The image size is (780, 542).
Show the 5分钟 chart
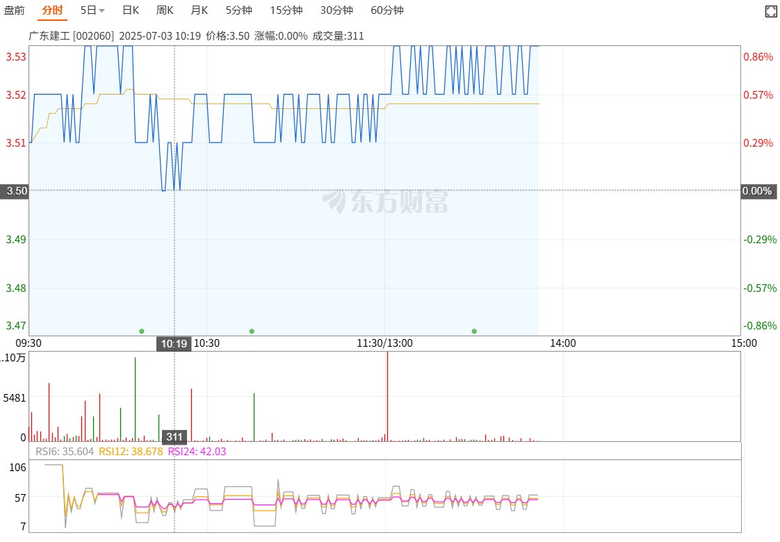238,10
